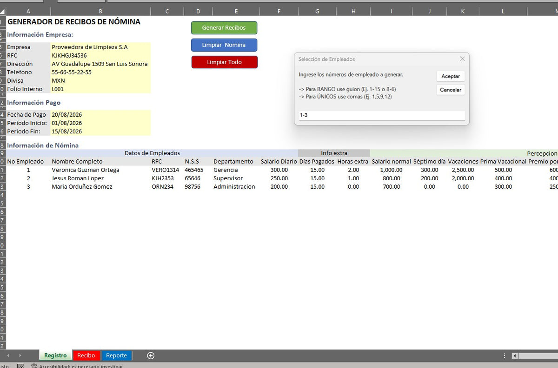Click Cancelar in Selección de Empleados dialog
Screen dimensions: 558x368
tap(451, 90)
